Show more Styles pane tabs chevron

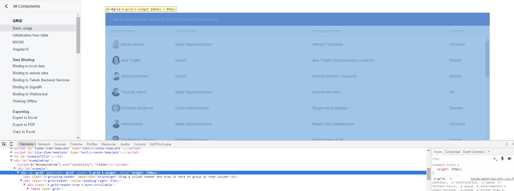click(x=489, y=152)
